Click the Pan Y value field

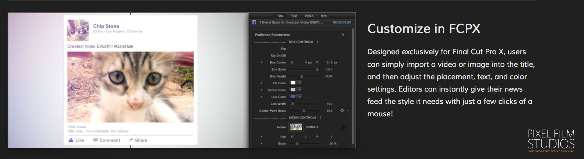pyautogui.click(x=331, y=137)
